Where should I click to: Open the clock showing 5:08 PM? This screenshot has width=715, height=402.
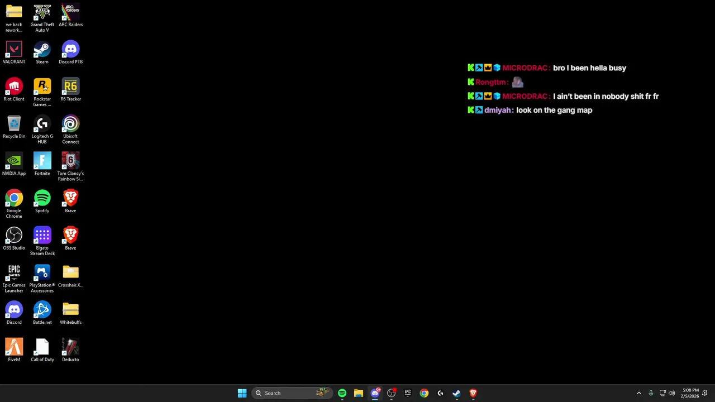690,393
